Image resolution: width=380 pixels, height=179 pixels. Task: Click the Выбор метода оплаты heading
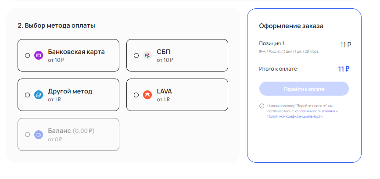click(57, 25)
